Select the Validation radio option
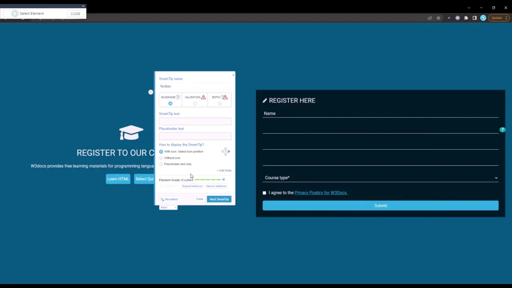This screenshot has height=288, width=512. 195,104
